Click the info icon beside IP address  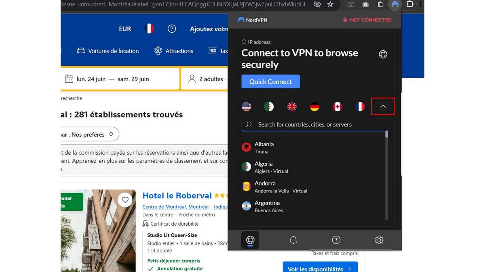(x=244, y=42)
